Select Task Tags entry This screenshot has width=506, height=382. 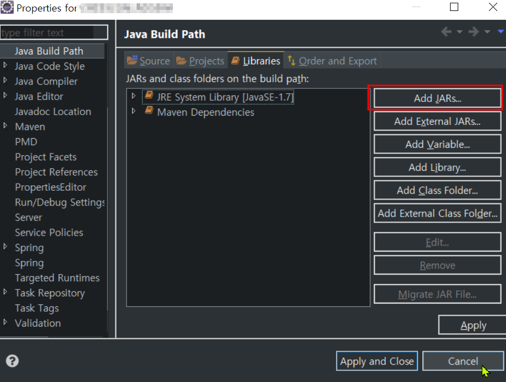37,308
